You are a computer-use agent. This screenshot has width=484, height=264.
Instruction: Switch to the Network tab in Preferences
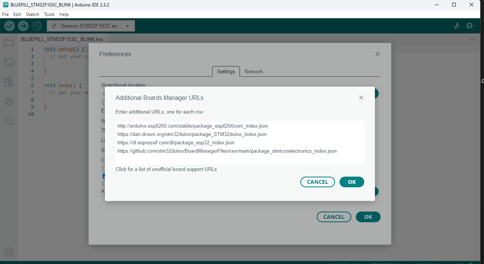254,71
